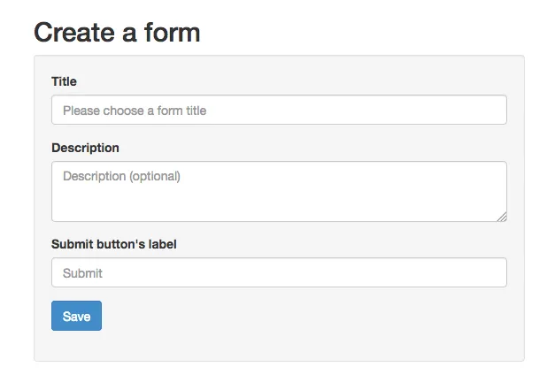Click the "Title" field label
This screenshot has width=547, height=390.
[64, 81]
